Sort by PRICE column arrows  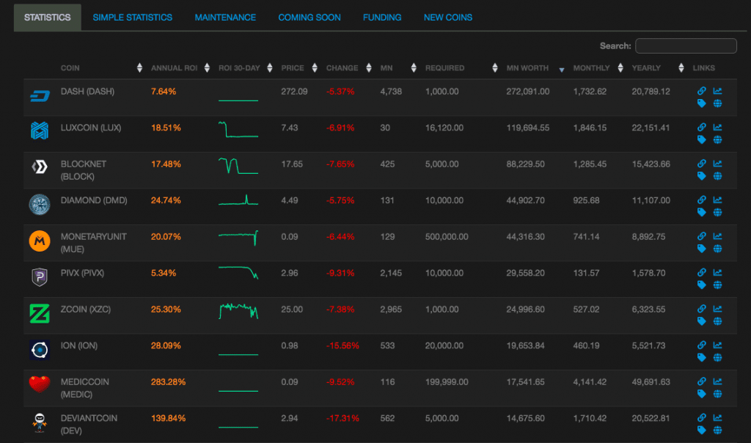point(315,68)
